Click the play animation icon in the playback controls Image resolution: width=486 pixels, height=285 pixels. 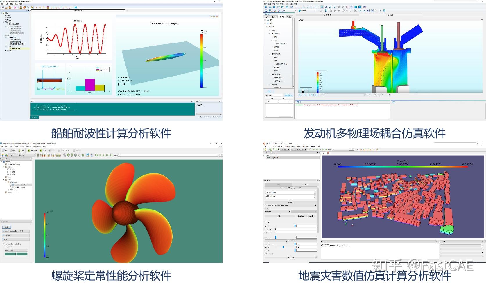pyautogui.click(x=104, y=155)
